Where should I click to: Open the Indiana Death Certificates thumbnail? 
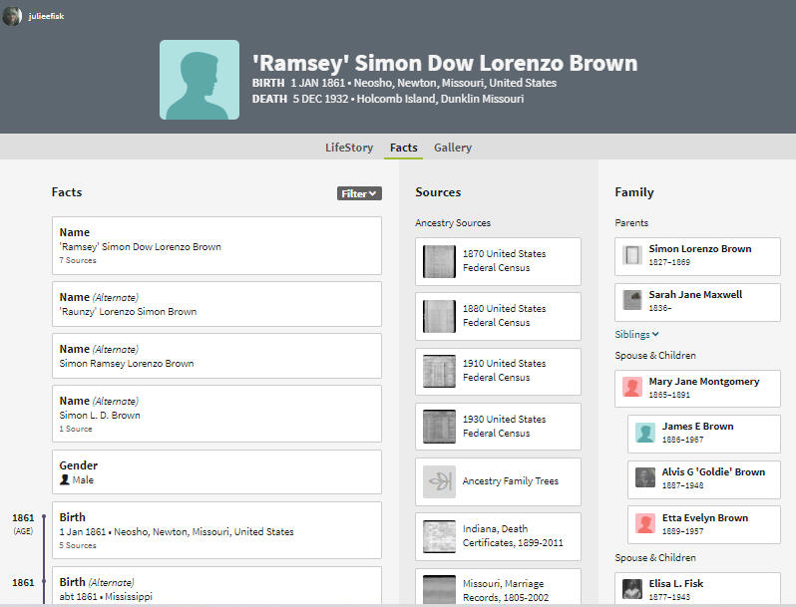click(439, 536)
